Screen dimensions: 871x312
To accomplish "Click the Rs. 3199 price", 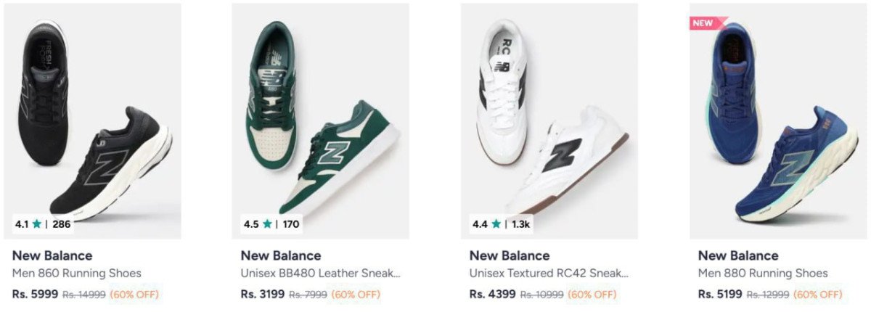I will coord(263,295).
